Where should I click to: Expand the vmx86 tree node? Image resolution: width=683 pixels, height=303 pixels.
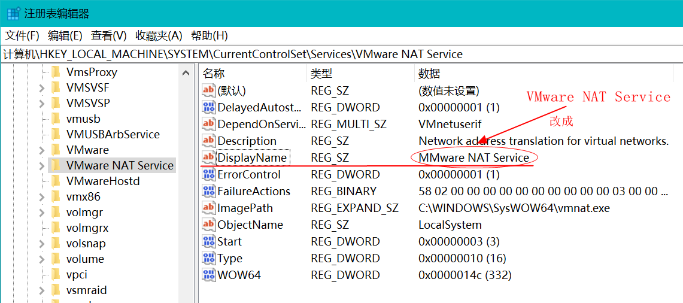coord(41,197)
